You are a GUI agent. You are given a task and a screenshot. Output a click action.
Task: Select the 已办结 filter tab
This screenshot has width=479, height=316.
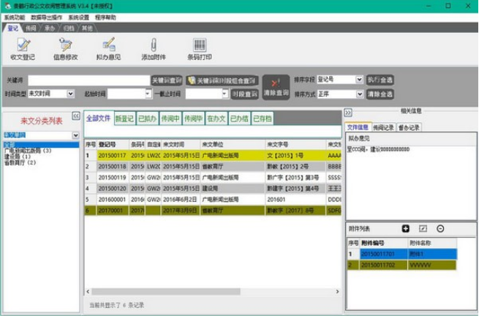coord(239,118)
